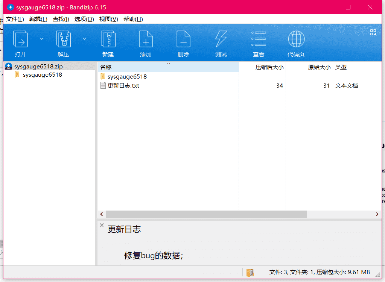
Task: Click the horizontal scrollbar right arrow
Action: tap(377, 214)
